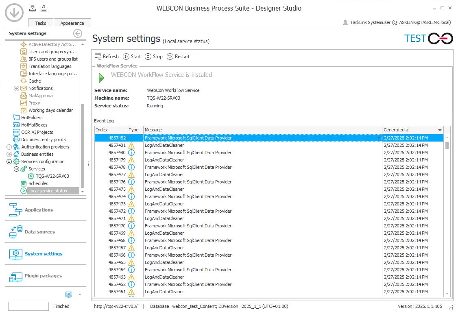This screenshot has height=314, width=456.
Task: Select Authentication providers icon
Action: (x=16, y=147)
